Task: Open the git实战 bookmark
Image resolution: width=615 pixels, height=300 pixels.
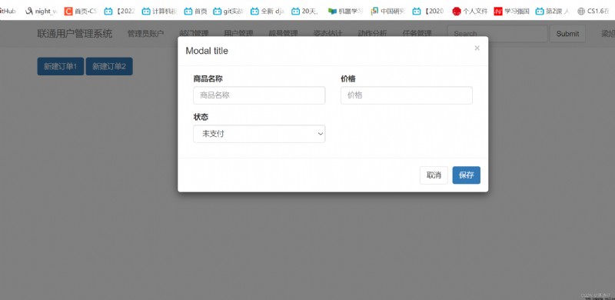Action: (228, 11)
